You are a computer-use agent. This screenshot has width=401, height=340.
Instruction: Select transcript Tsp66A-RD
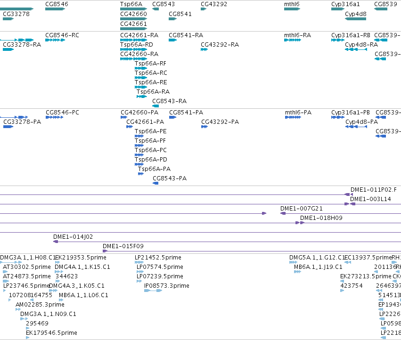(x=133, y=49)
